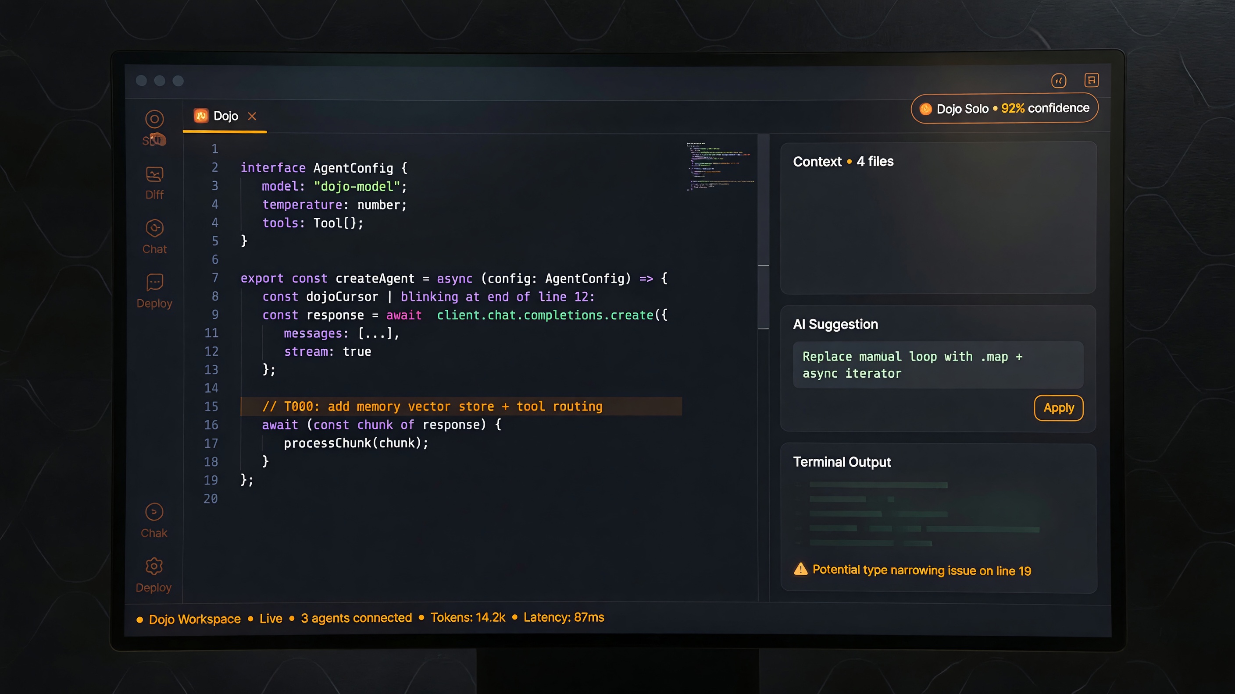This screenshot has width=1235, height=694.
Task: Click line number 7 in the gutter
Action: (215, 278)
